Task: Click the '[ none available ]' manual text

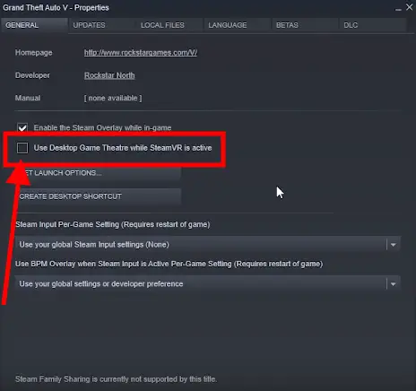Action: click(113, 98)
